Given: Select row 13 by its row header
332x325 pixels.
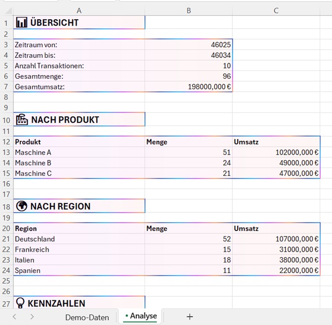Looking at the screenshot, I should click(6, 152).
